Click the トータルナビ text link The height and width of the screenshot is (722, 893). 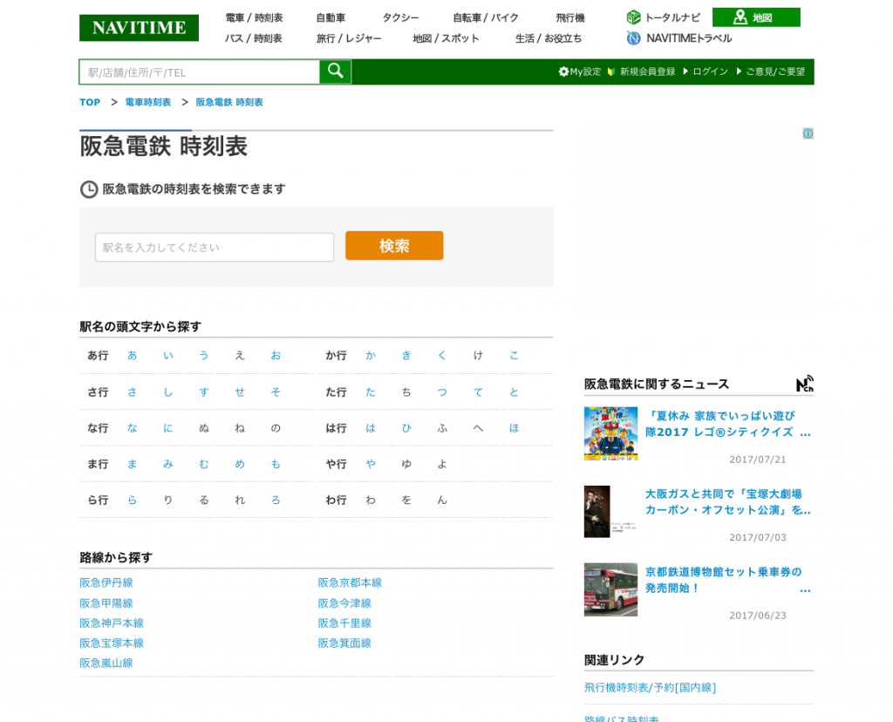click(x=672, y=17)
